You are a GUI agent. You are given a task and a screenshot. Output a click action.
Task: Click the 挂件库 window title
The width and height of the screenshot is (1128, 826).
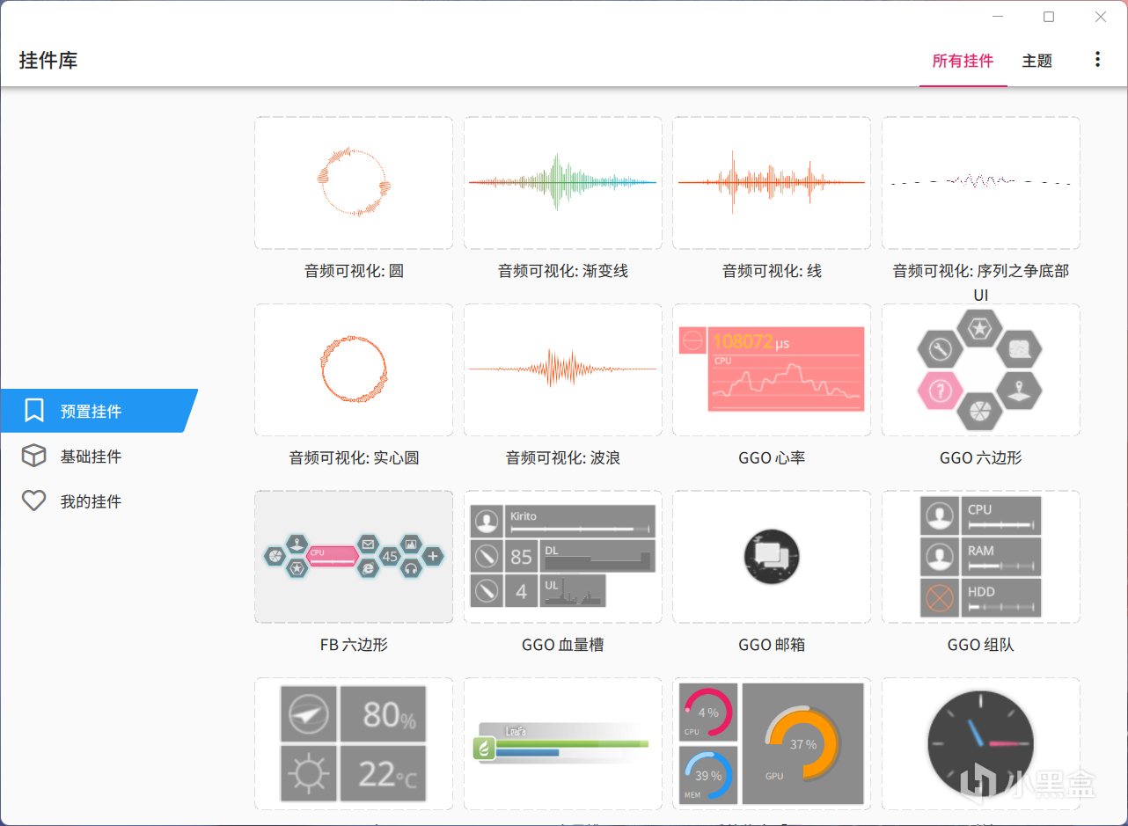point(48,61)
